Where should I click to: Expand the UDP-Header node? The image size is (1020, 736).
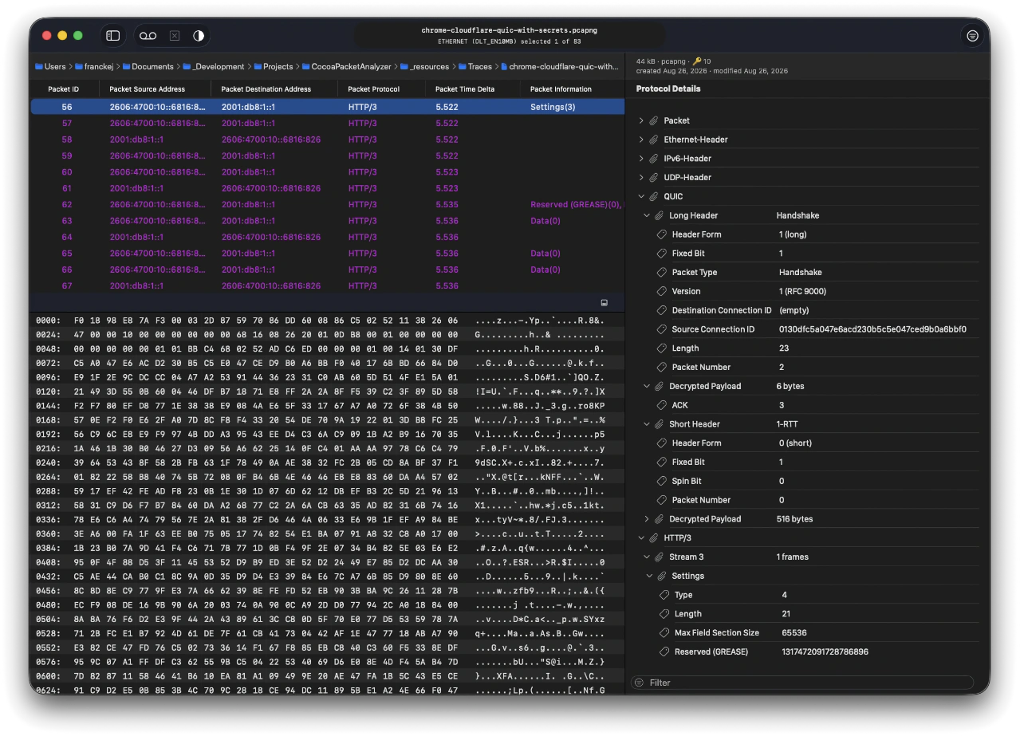click(x=641, y=177)
